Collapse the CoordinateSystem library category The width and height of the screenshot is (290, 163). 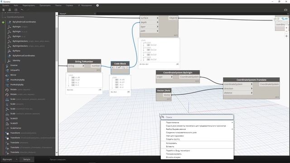5,17
